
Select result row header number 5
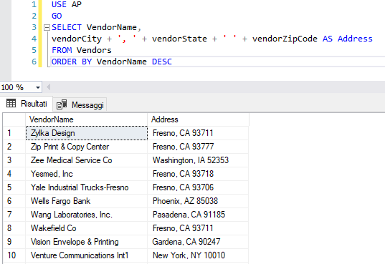coord(14,187)
